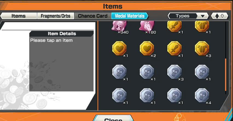Select the partially visible gold sword medal in the top row
The width and height of the screenshot is (233, 121).
click(174, 26)
